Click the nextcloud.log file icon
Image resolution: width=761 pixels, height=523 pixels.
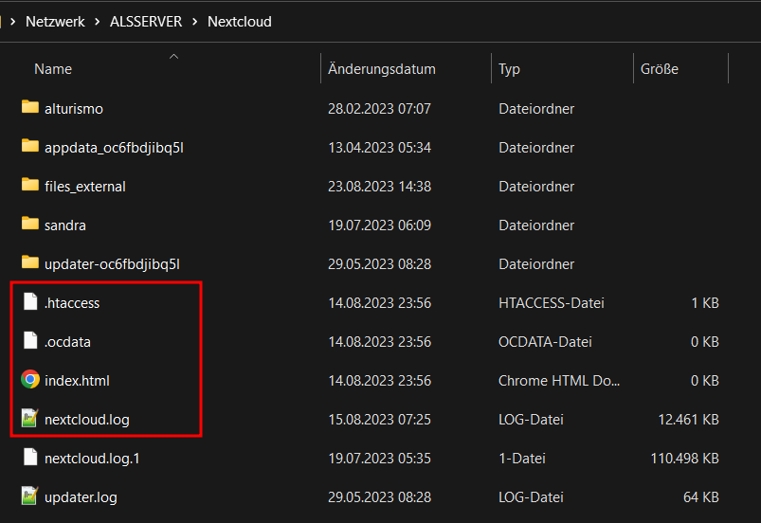pos(29,418)
